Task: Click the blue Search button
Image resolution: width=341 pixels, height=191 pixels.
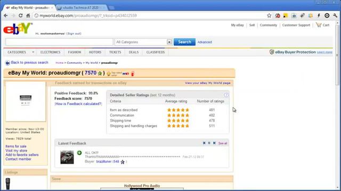Action: 184,42
